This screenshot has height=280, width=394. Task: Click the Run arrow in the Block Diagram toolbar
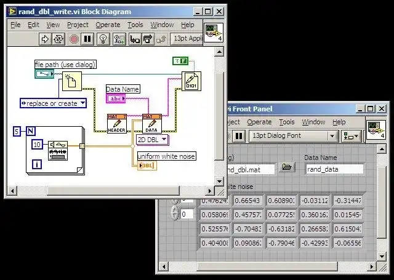pos(45,39)
